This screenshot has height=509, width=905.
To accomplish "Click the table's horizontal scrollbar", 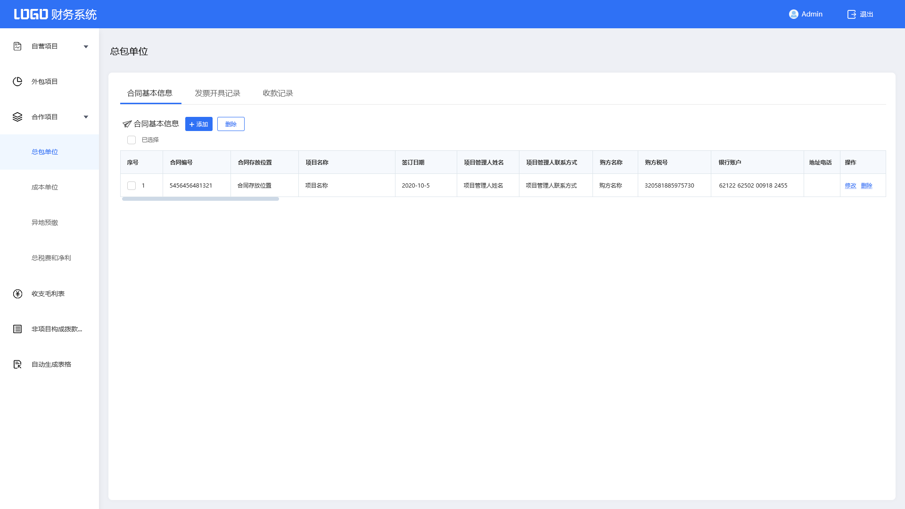I will tap(200, 199).
